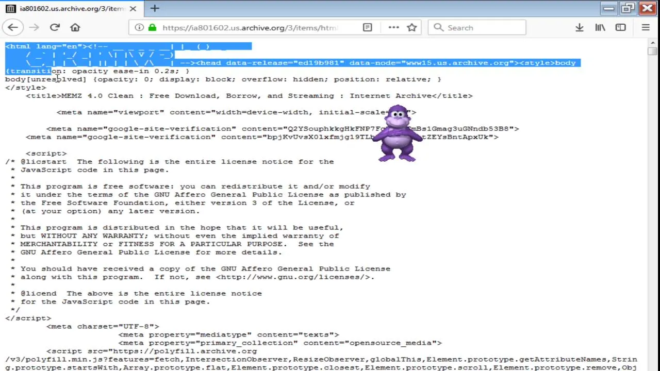Viewport: 660px width, 371px height.
Task: Open the Library bookmarks and history menu
Action: tap(600, 27)
